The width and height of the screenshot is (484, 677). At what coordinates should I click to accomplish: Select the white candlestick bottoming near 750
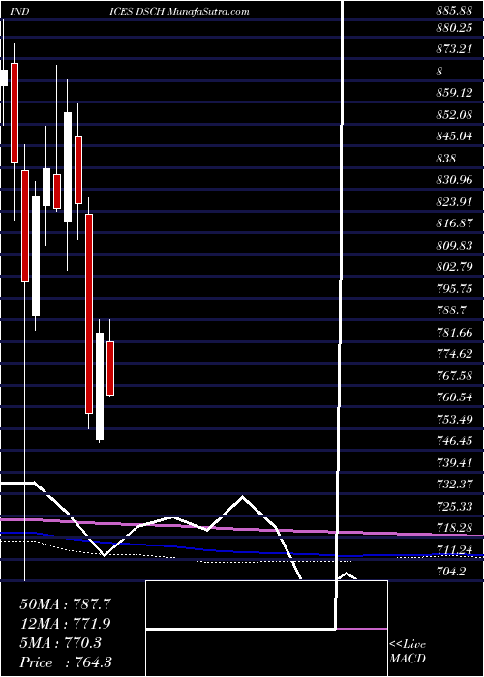point(100,386)
